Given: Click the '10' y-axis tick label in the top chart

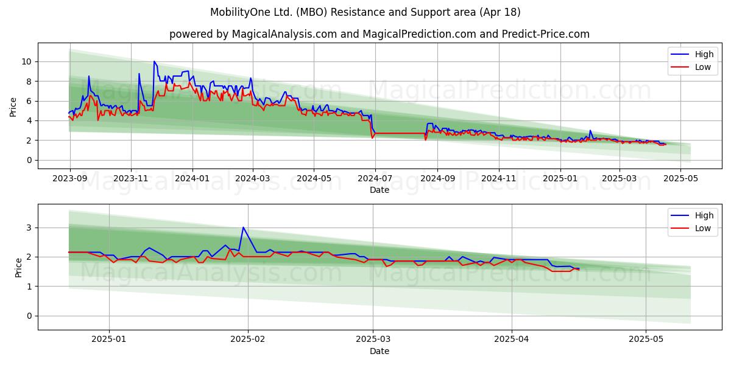Looking at the screenshot, I should 27,61.
